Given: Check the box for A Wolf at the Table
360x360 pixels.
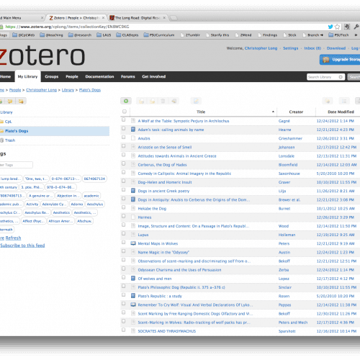Looking at the screenshot, I should coord(124,120).
